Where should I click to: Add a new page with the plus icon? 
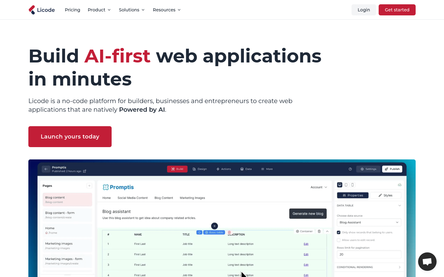(89, 186)
